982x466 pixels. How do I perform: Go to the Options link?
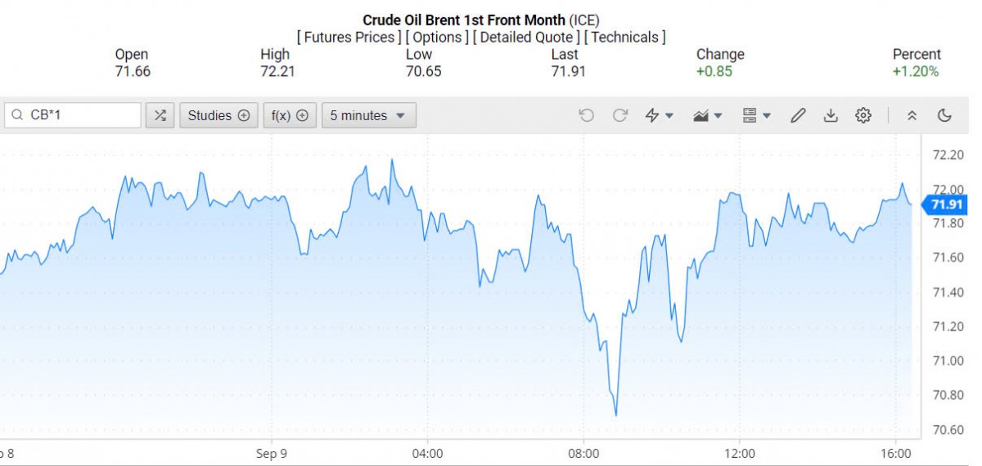[x=437, y=37]
